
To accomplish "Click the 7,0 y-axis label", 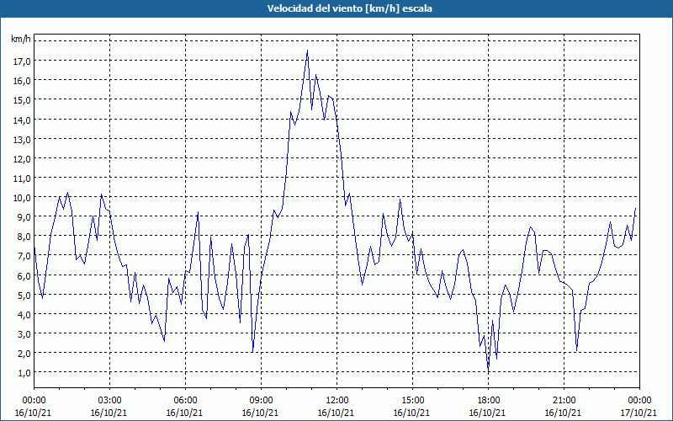I will click(24, 256).
